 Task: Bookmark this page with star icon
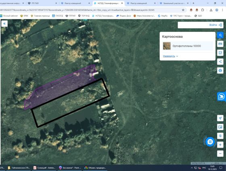pyautogui.click(x=183, y=10)
